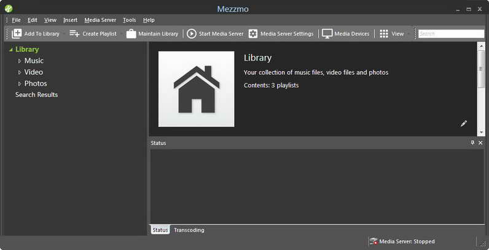Switch to the Transcoding tab
This screenshot has width=489, height=250.
(189, 230)
